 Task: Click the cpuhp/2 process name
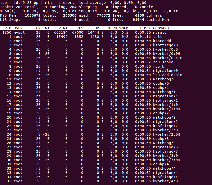point(161,113)
